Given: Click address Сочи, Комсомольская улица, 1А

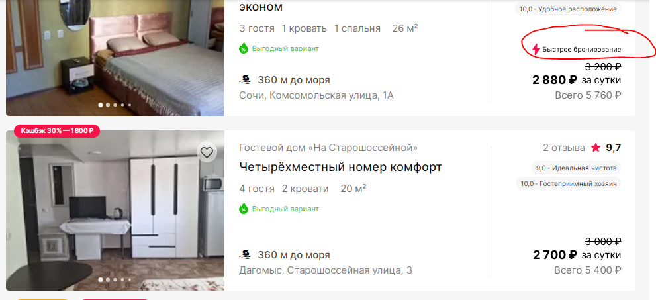Looking at the screenshot, I should click(316, 96).
